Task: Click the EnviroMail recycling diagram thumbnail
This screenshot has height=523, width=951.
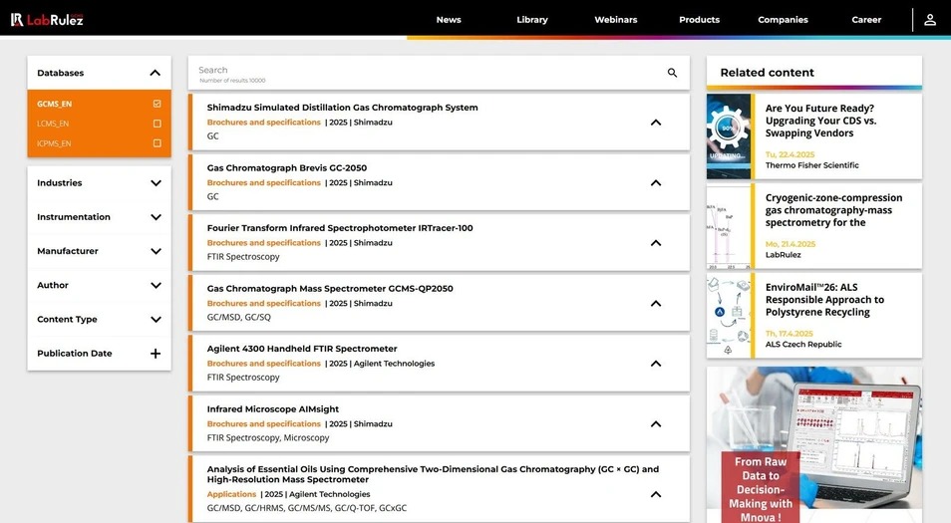Action: 729,315
